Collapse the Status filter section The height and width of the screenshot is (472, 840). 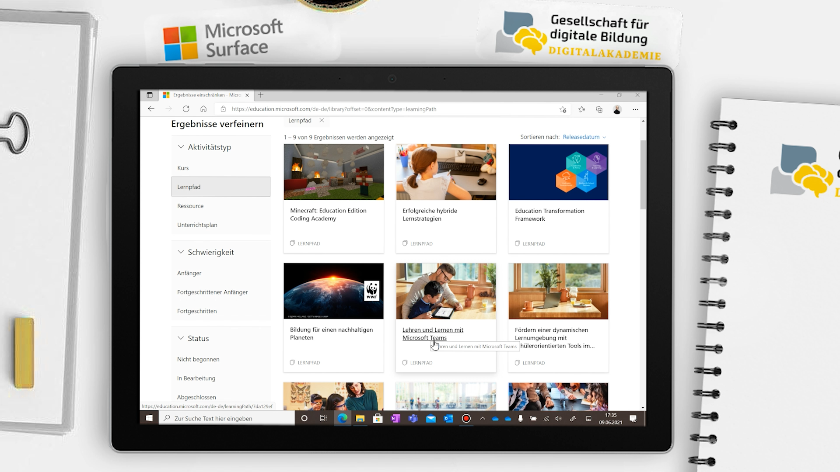coord(181,338)
